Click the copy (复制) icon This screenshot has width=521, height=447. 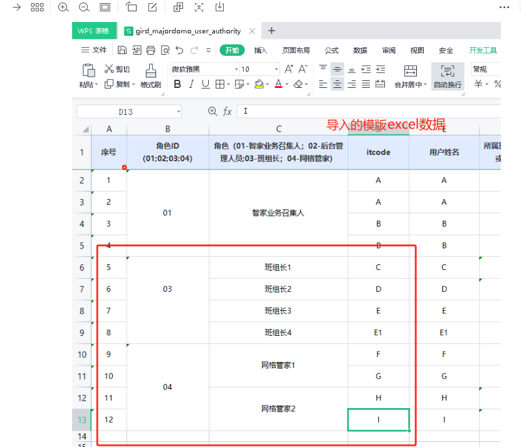point(109,84)
